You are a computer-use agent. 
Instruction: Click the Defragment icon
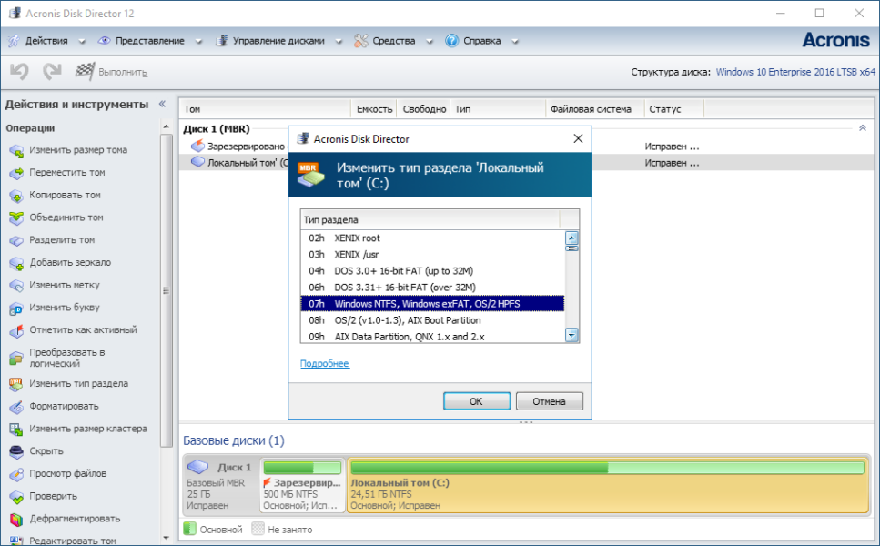(x=16, y=519)
